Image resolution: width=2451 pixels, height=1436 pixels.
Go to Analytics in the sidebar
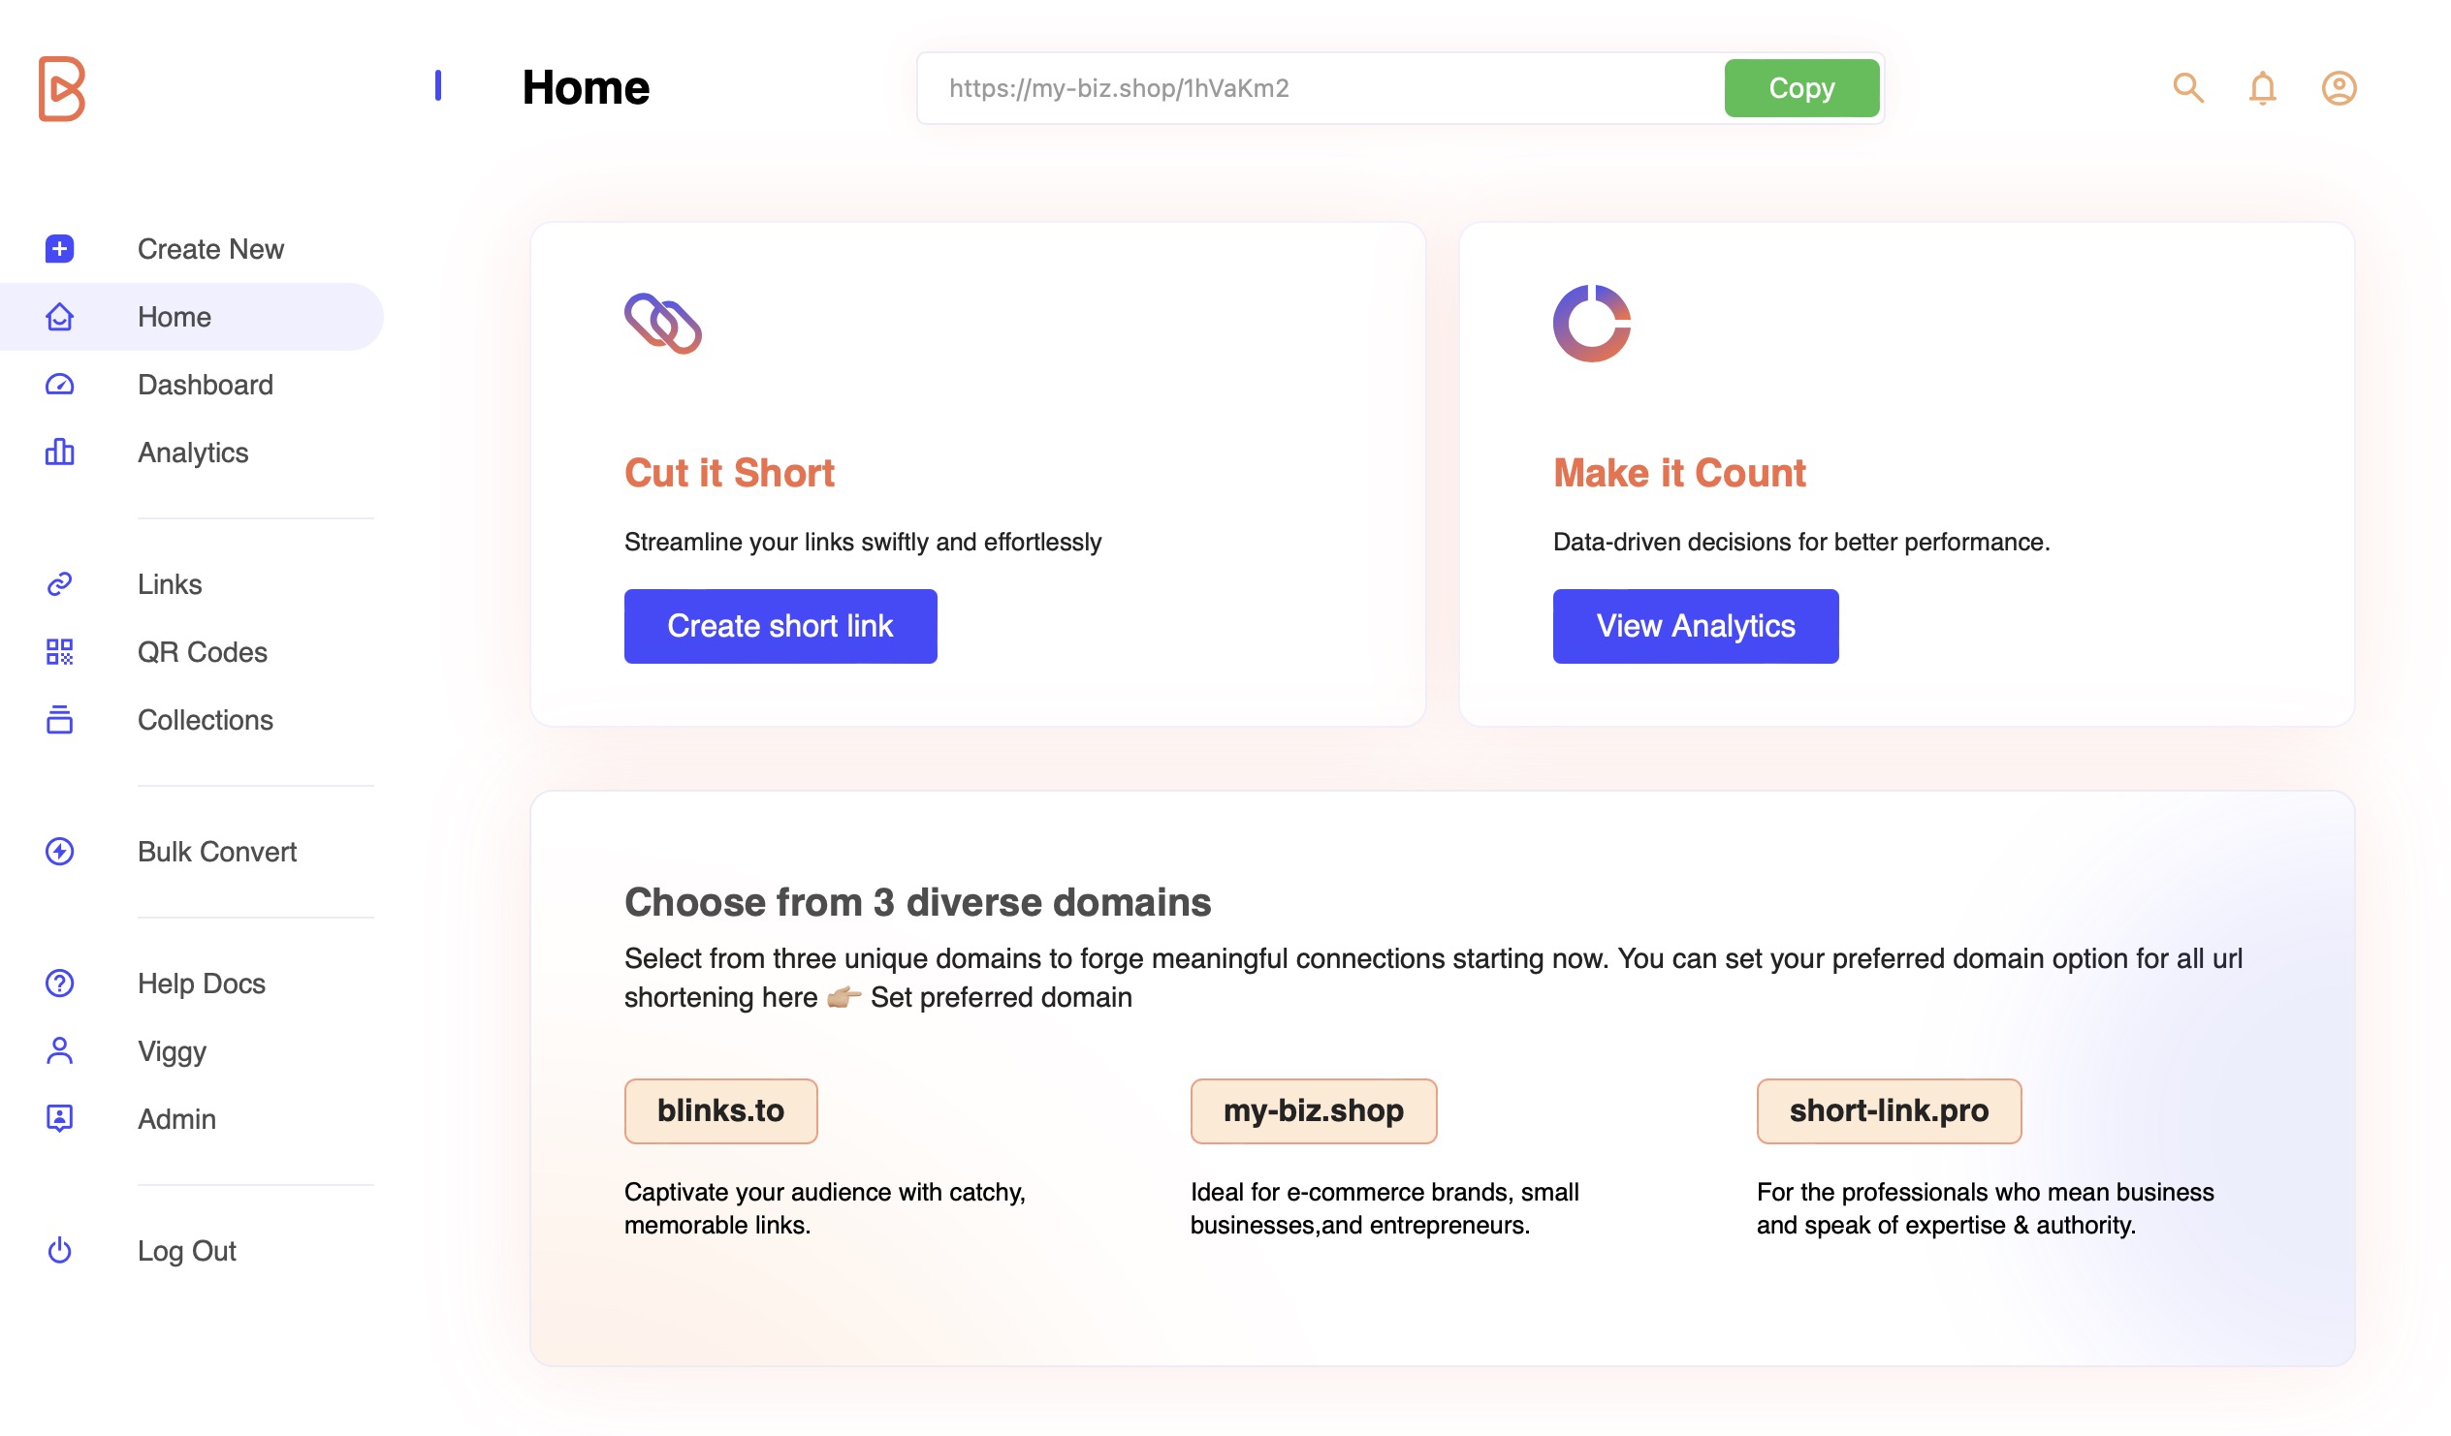[x=193, y=453]
